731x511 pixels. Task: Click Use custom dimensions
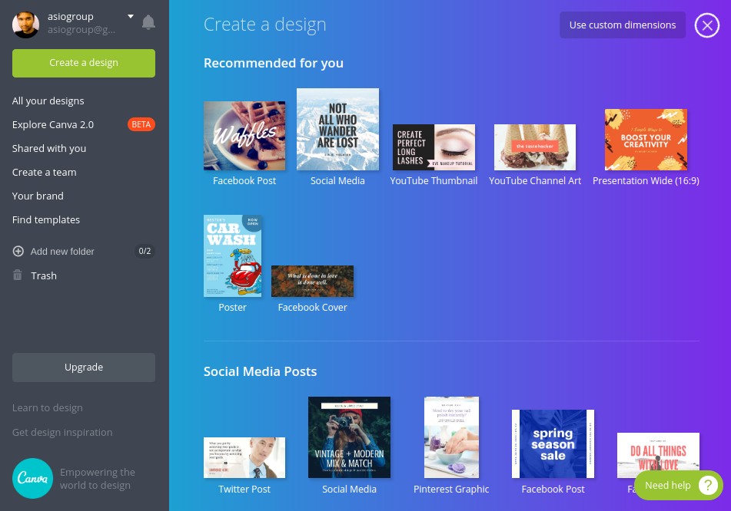point(623,25)
